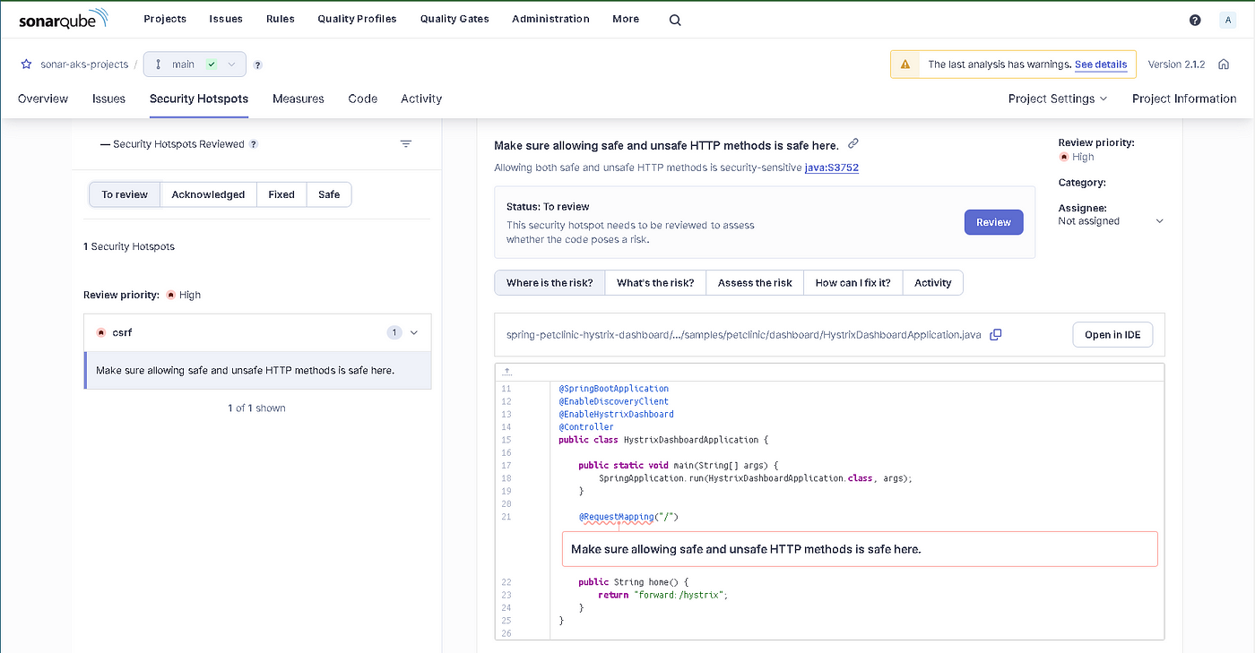The height and width of the screenshot is (653, 1255).
Task: Click the Version 2.1.2 text
Action: coord(1176,64)
